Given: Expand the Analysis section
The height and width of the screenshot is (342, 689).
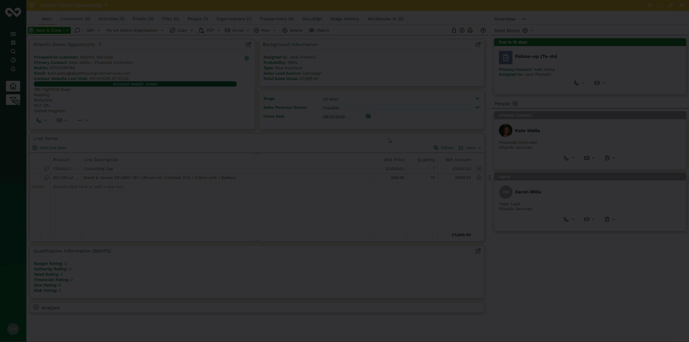Looking at the screenshot, I should click(x=36, y=308).
